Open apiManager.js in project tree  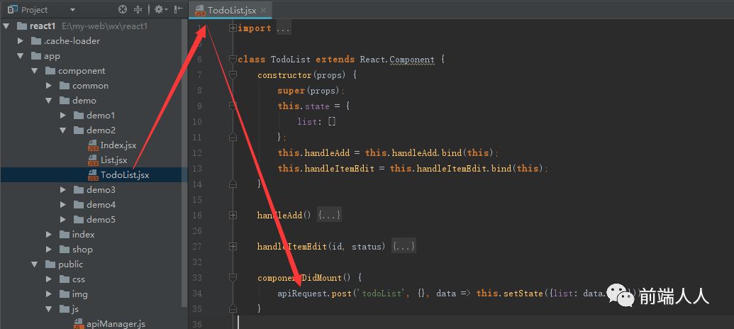[x=116, y=324]
